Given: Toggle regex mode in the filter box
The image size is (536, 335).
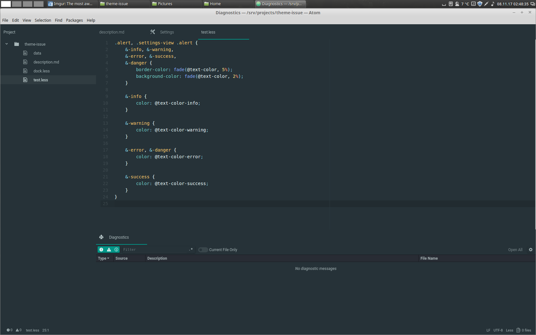Looking at the screenshot, I should point(190,249).
